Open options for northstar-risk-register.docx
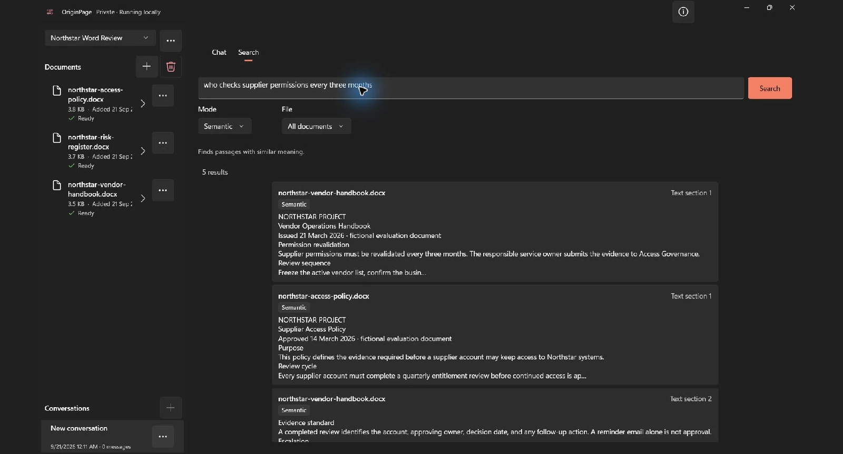 click(x=163, y=143)
